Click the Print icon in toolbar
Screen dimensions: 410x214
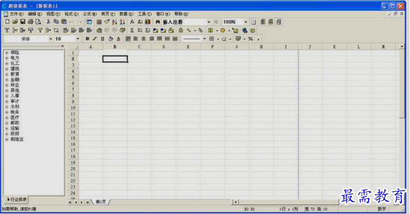coord(31,22)
